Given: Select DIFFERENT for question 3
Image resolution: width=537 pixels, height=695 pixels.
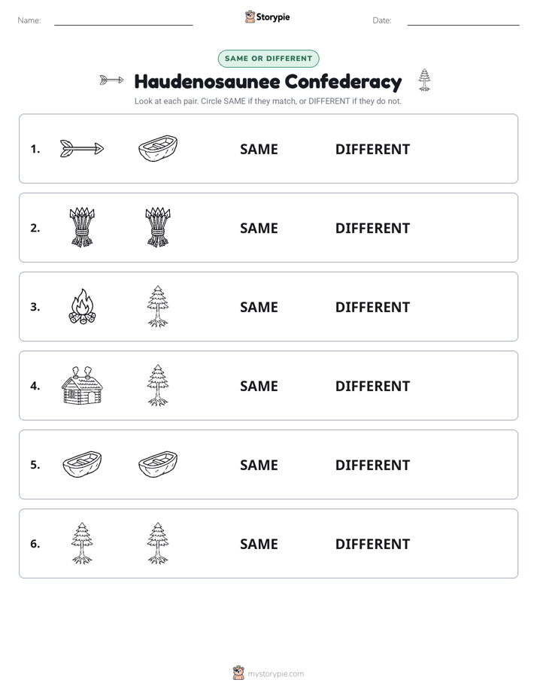Looking at the screenshot, I should tap(372, 307).
